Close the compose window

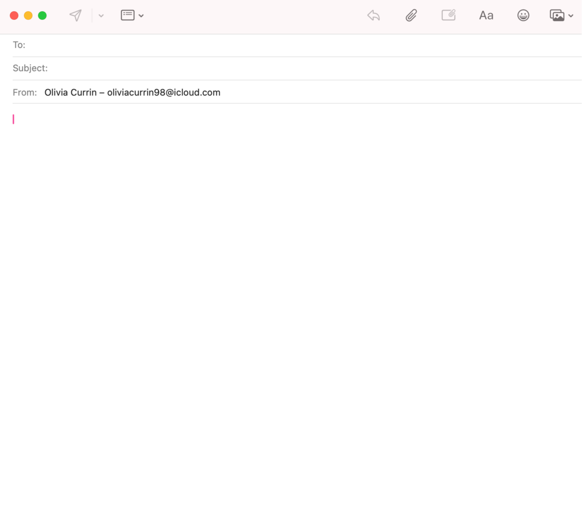(x=14, y=16)
